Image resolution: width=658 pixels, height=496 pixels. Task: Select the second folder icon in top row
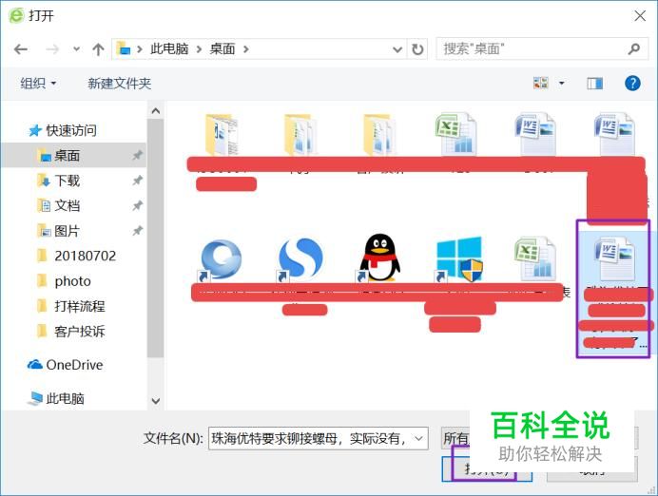300,135
